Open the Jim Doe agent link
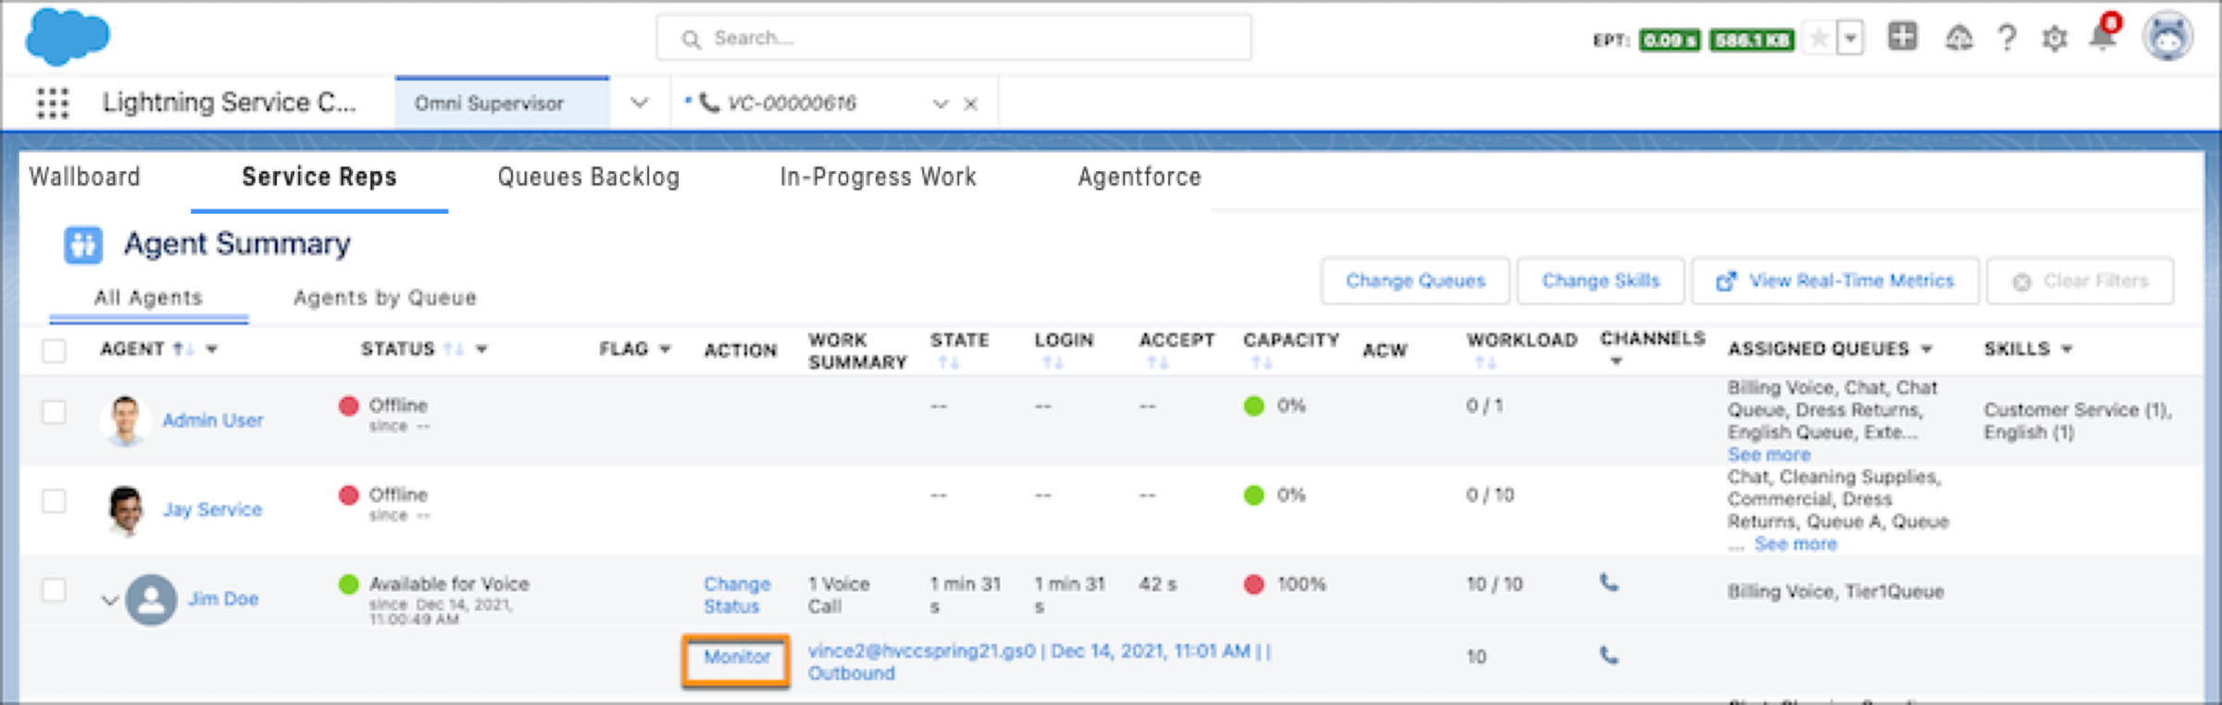2222x705 pixels. tap(223, 600)
